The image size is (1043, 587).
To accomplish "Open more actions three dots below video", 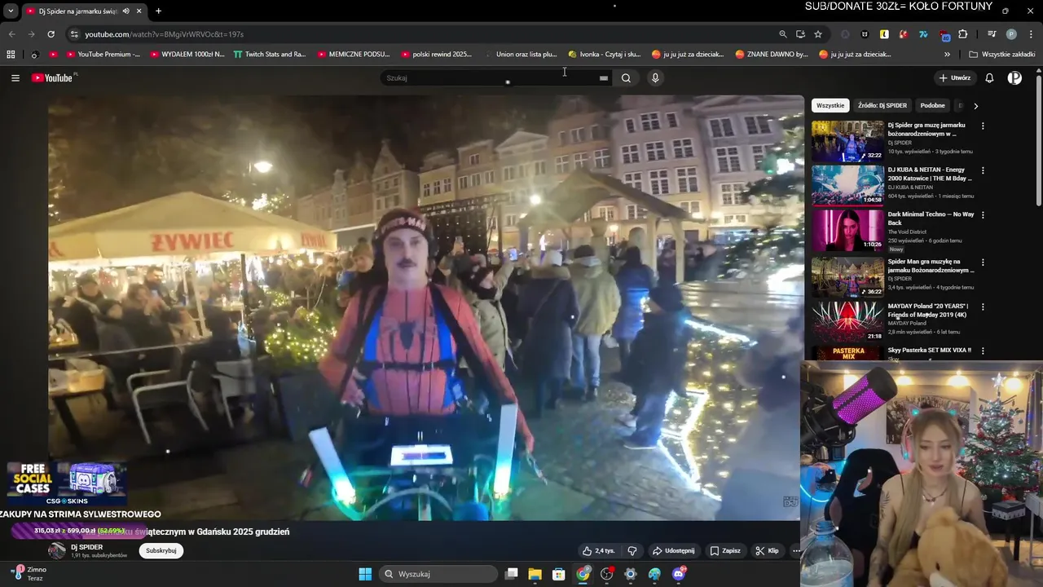I will pyautogui.click(x=796, y=551).
